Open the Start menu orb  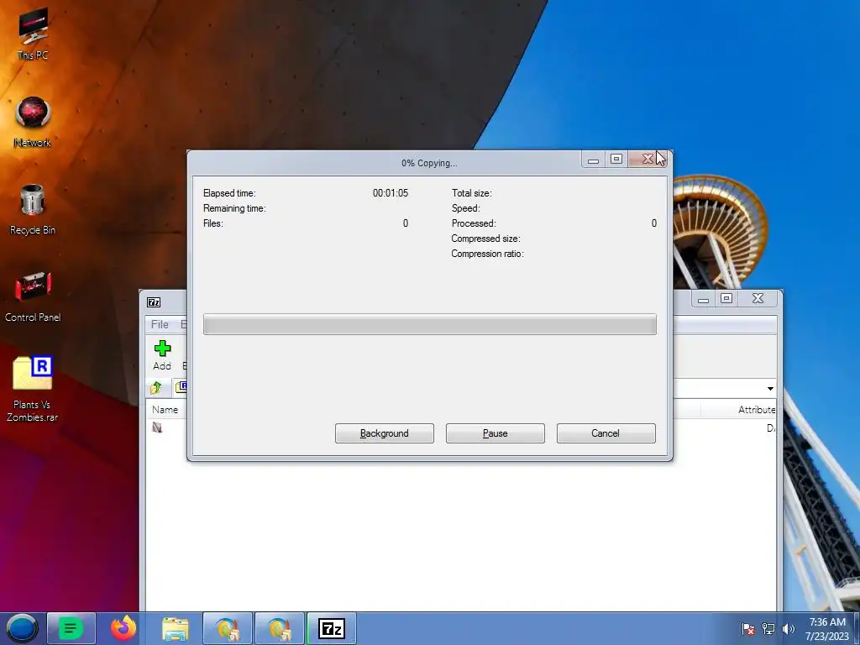[x=22, y=628]
